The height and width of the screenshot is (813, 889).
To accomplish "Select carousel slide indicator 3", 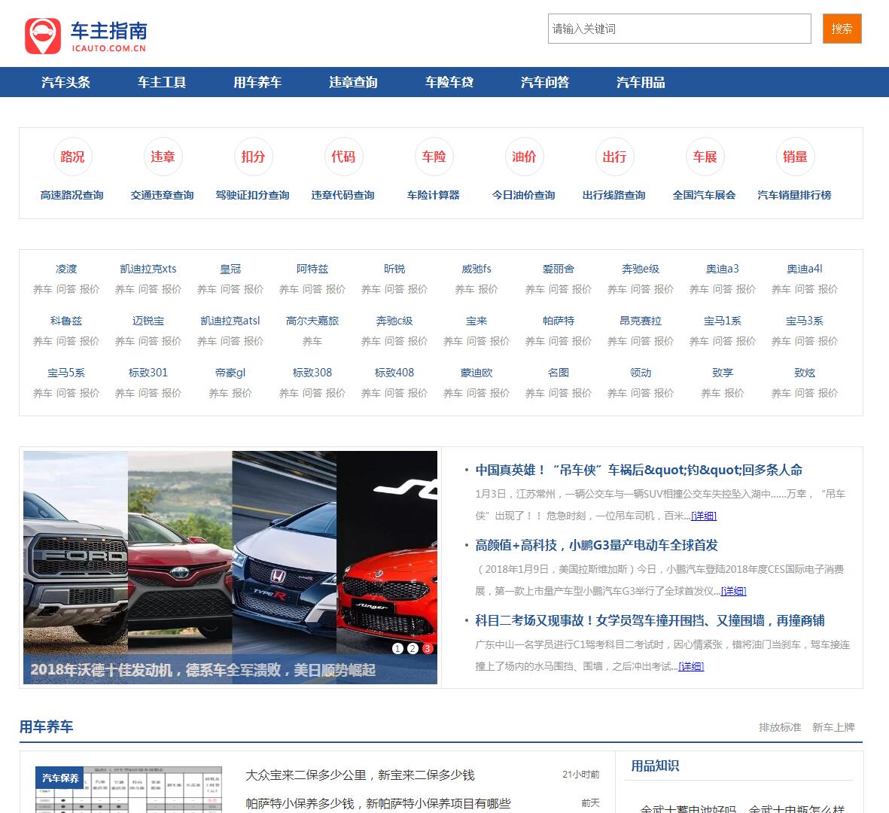I will point(428,648).
